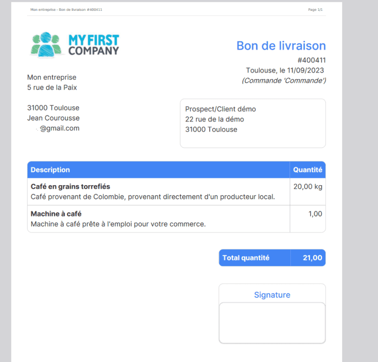
Task: Click the "5 rue de la Paix" address line
Action: point(52,88)
